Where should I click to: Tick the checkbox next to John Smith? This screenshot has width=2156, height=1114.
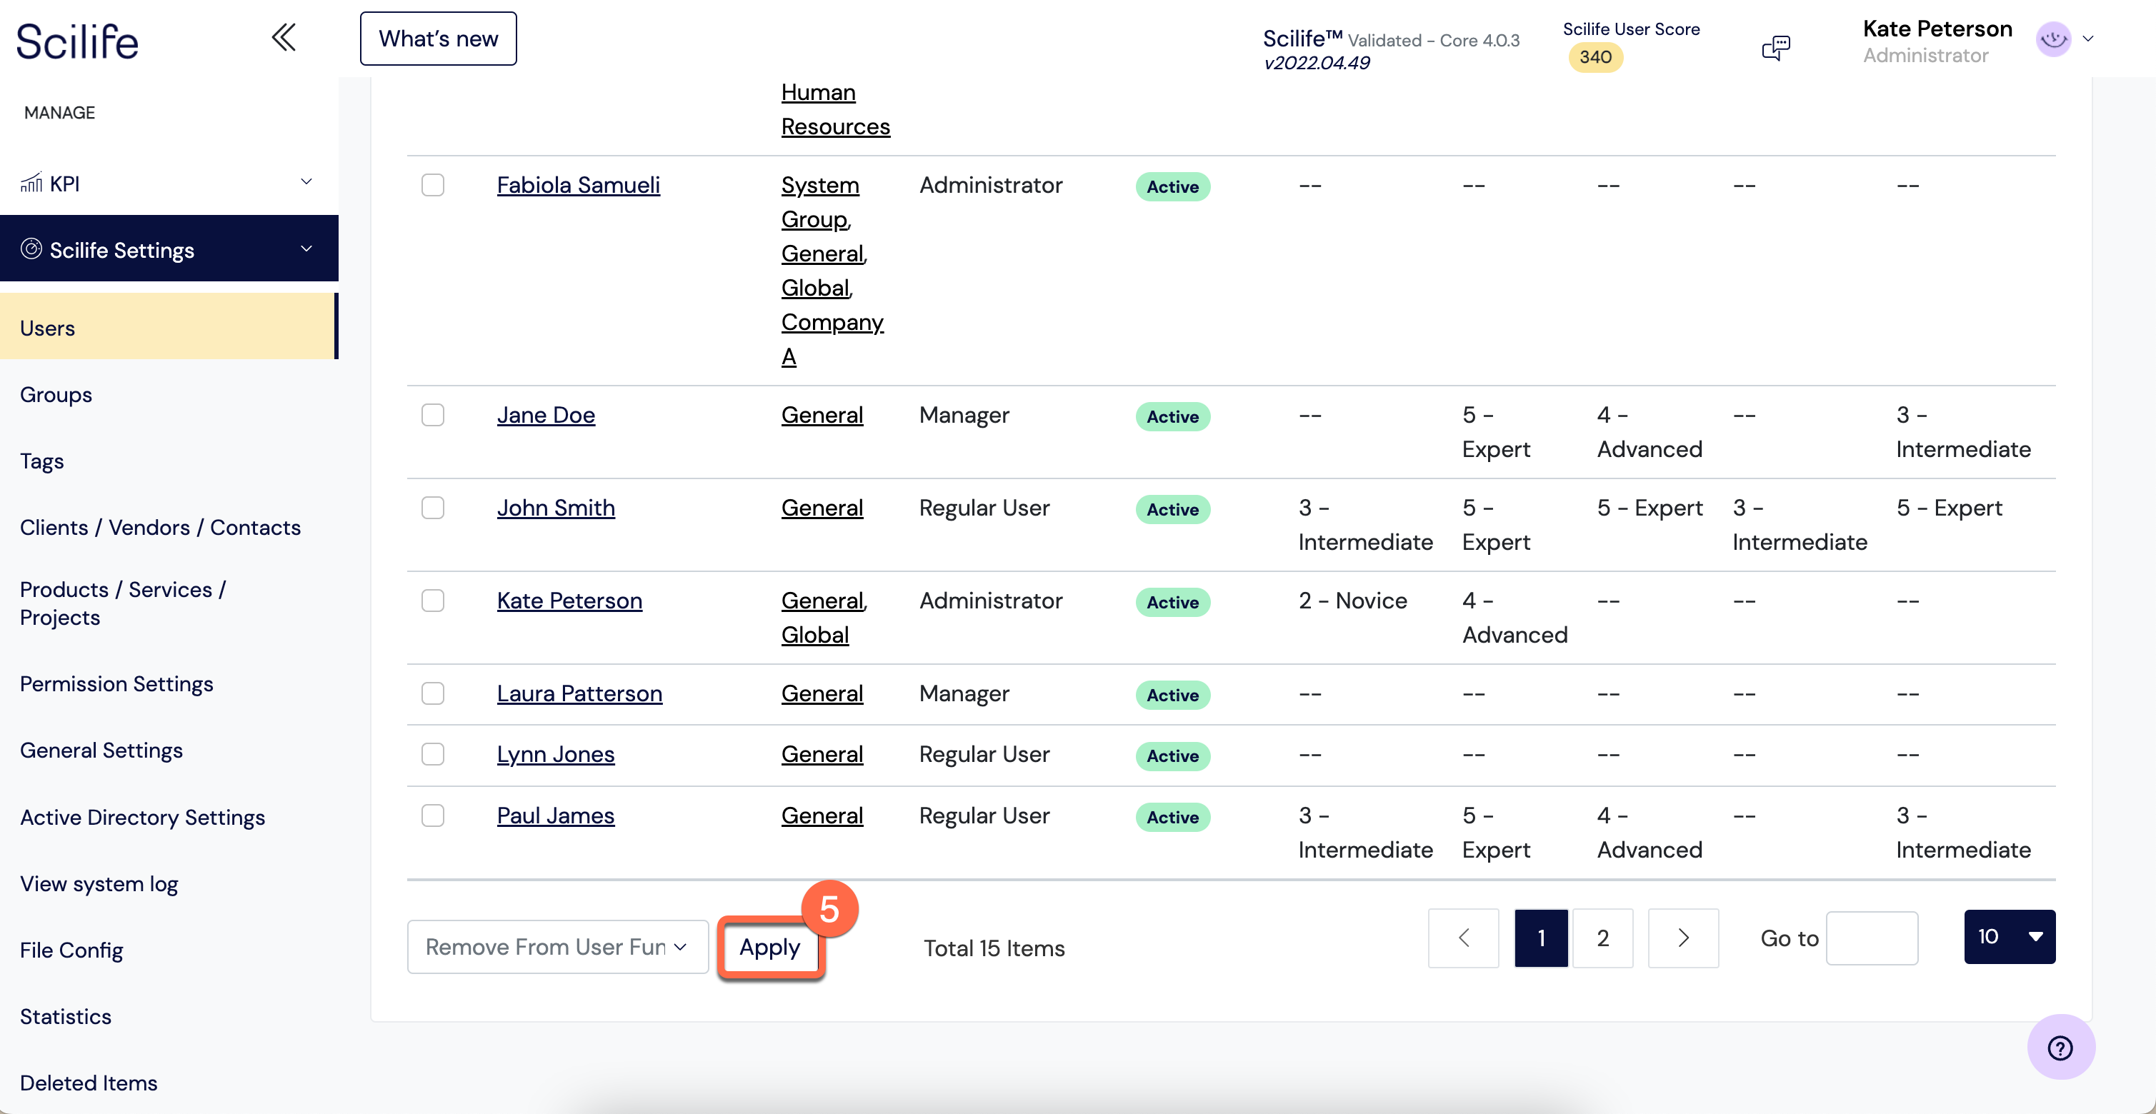(x=433, y=508)
